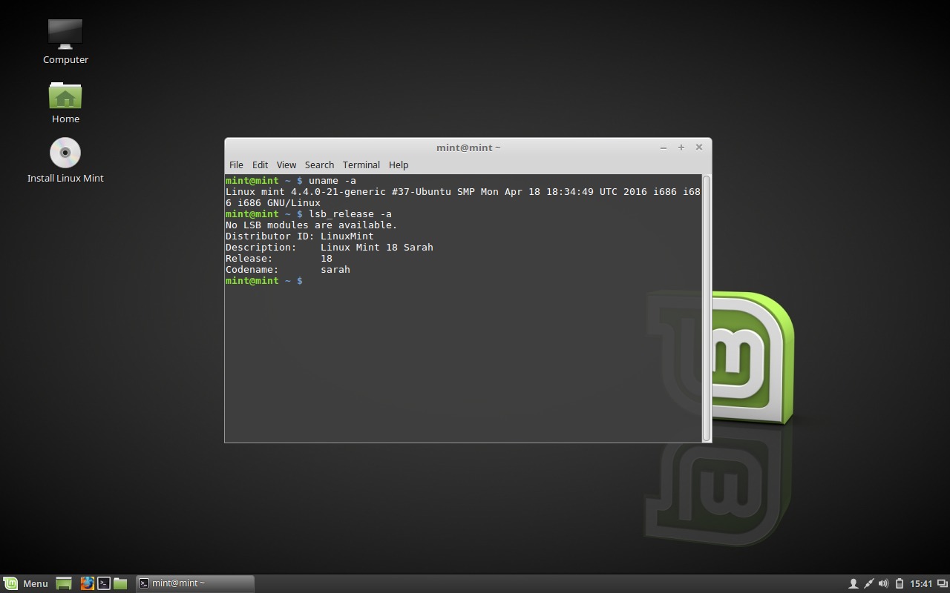Viewport: 950px width, 593px height.
Task: Open the sound volume applet
Action: (x=883, y=583)
